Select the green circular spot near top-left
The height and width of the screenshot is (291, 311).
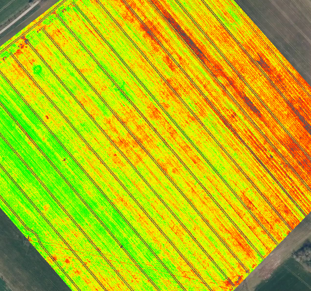(x=37, y=69)
